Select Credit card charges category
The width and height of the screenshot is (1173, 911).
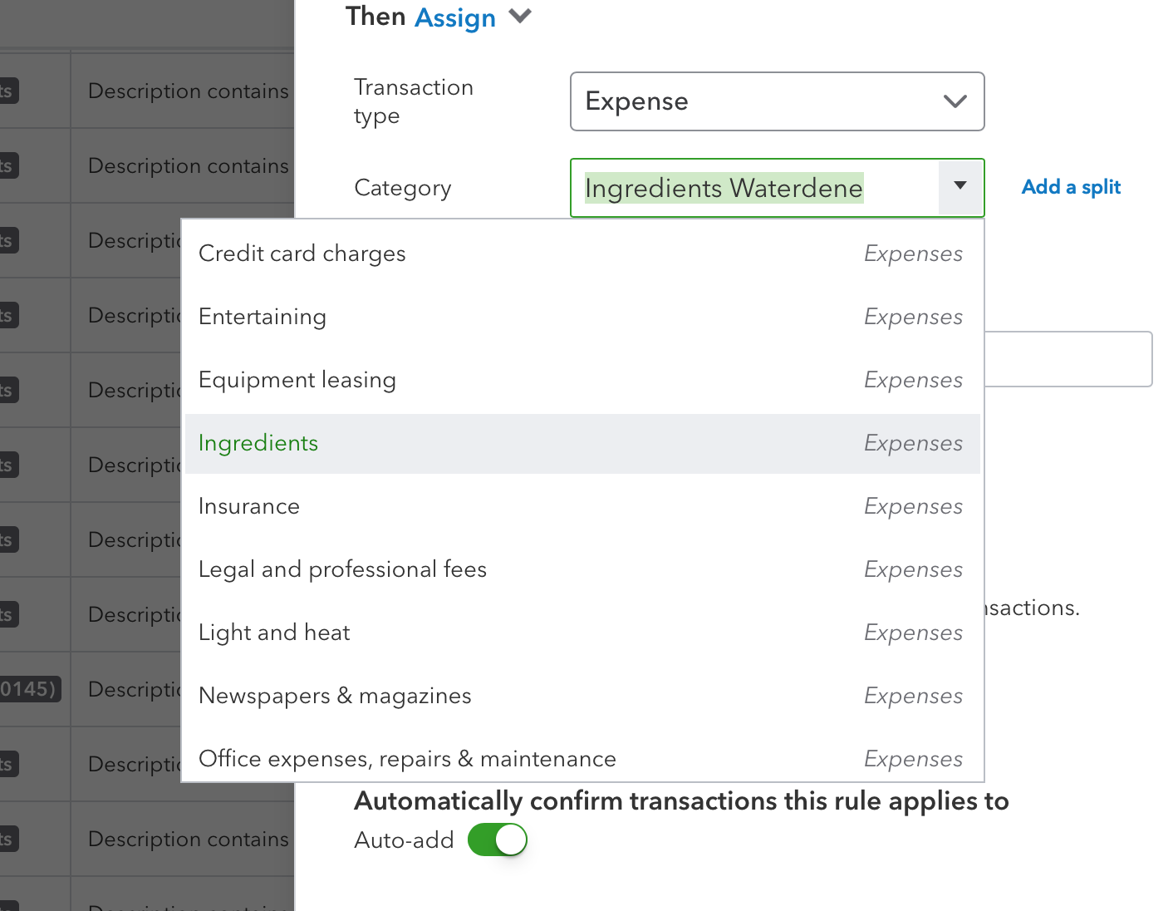302,254
